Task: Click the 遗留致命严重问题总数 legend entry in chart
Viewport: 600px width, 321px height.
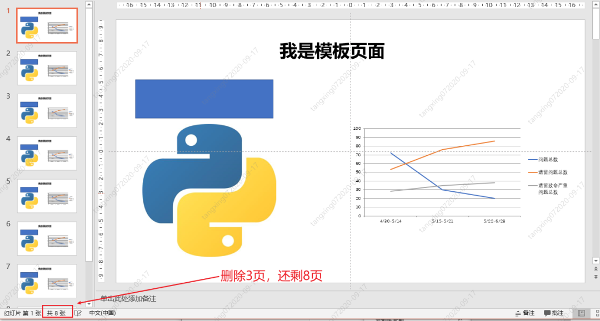Action: click(x=548, y=188)
